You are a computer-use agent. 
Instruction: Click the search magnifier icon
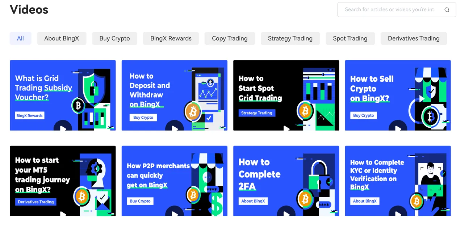pos(447,10)
